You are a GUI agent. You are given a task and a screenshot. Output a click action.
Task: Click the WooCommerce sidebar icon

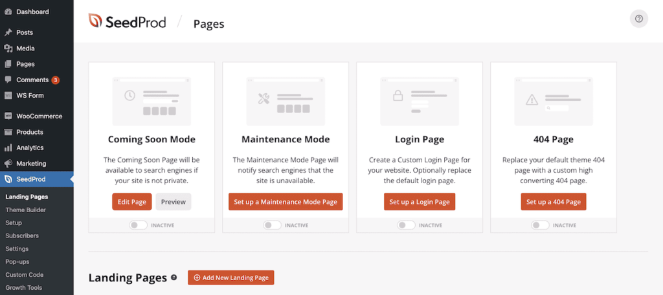click(x=8, y=116)
